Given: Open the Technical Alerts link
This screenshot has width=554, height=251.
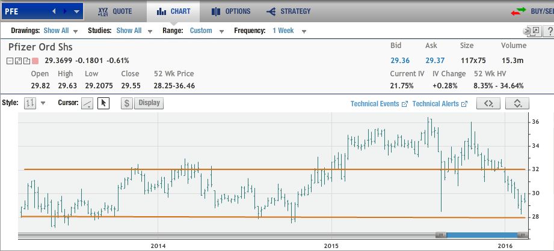Looking at the screenshot, I should [x=440, y=104].
